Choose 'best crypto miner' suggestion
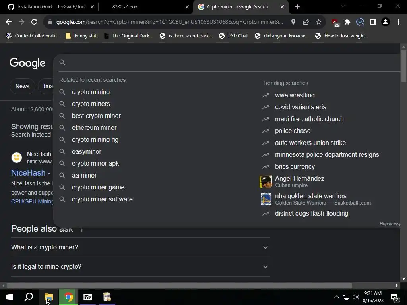This screenshot has width=407, height=305. click(x=96, y=116)
